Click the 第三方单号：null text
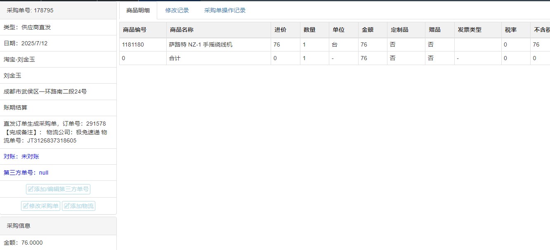 26,173
